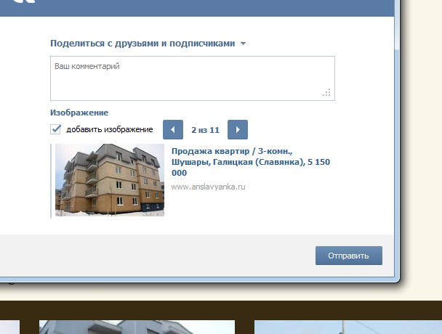The image size is (442, 334).
Task: Open the sky photo with wires on background page
Action: tap(348, 327)
